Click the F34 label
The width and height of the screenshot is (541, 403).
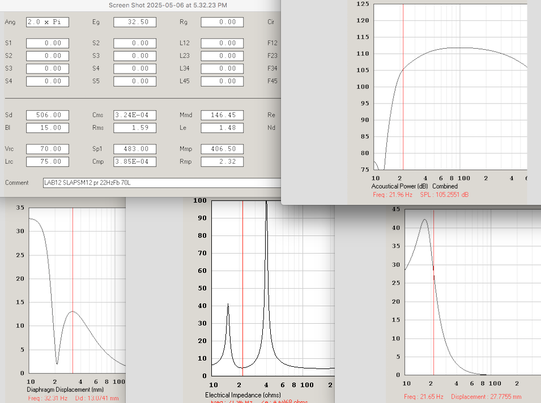tap(272, 68)
